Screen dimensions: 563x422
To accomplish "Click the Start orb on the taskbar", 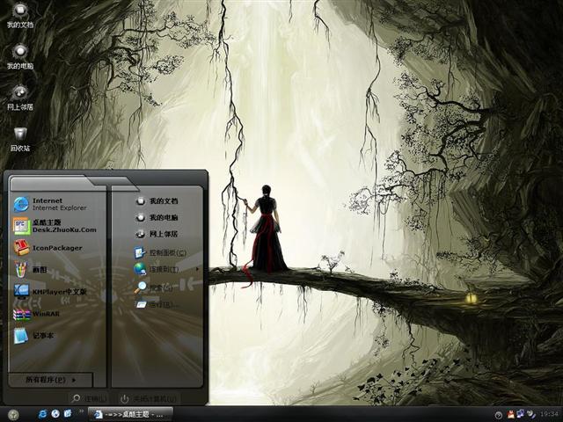I will tap(13, 414).
